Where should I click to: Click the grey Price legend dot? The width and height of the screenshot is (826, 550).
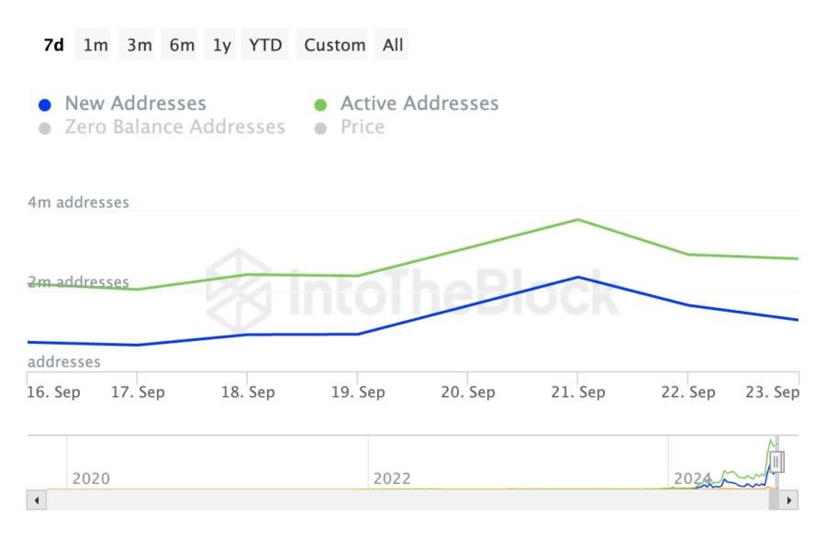pyautogui.click(x=320, y=128)
